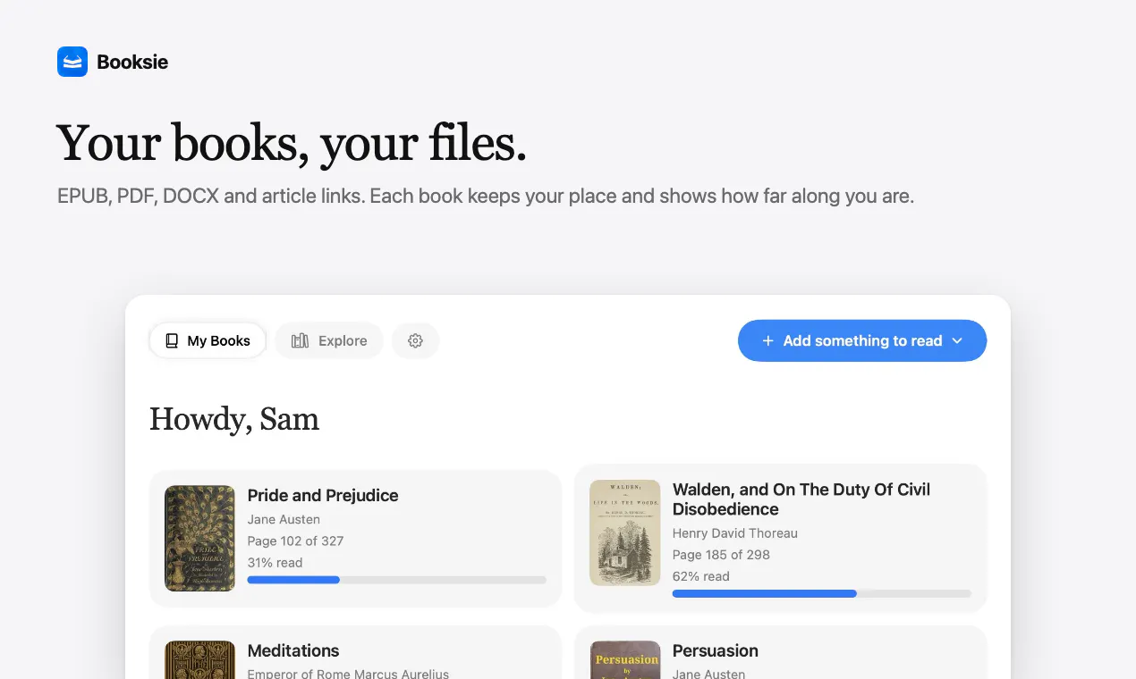This screenshot has width=1136, height=679.
Task: Click "Jane Austen" under Pride and Prejudice
Action: click(x=284, y=519)
